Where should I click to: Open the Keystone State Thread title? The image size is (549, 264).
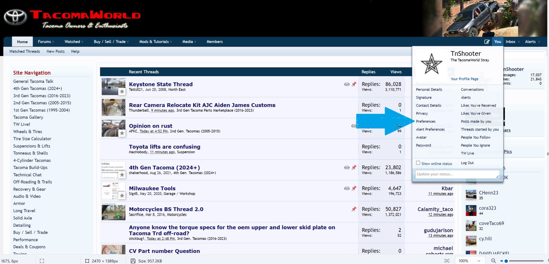(161, 84)
